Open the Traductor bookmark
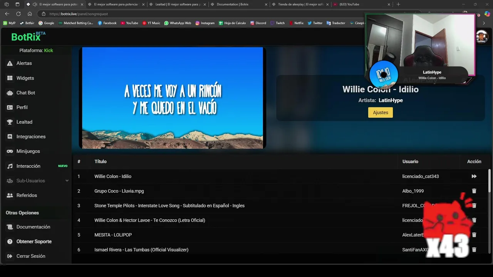 (336, 23)
